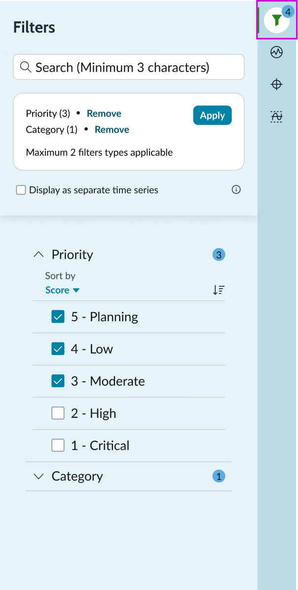
Task: Click the green filter funnel icon
Action: pyautogui.click(x=276, y=20)
